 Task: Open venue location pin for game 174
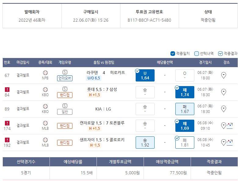(x=224, y=126)
